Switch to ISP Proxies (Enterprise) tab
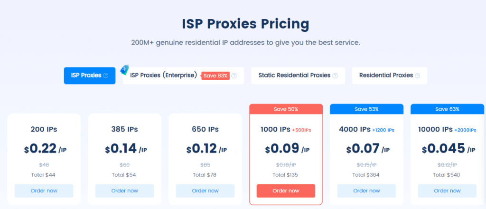Viewport: 486px width, 209px height. click(163, 76)
